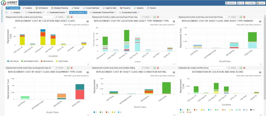Open hamburger menu of Location and Asset Class chart

(x=88, y=22)
